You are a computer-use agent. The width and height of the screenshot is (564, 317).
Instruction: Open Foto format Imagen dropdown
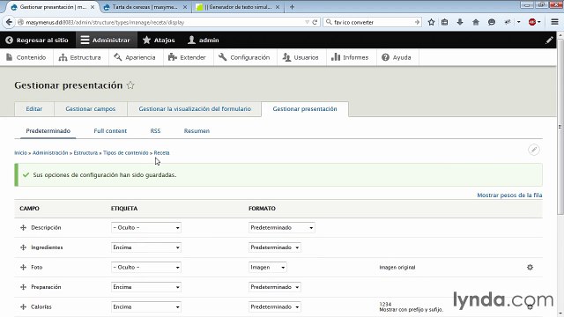tap(268, 268)
